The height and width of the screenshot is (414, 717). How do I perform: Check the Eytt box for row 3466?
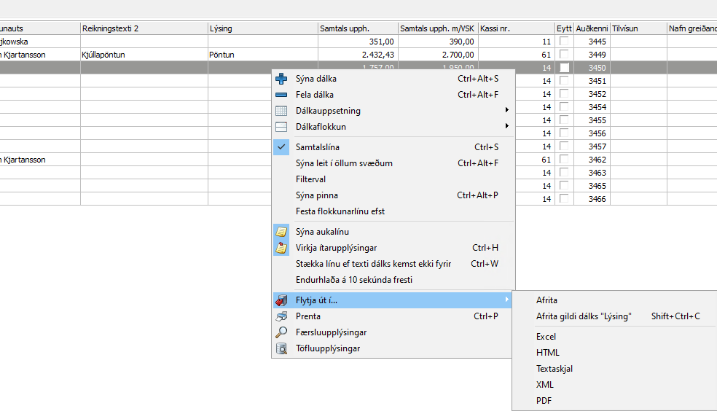click(564, 199)
